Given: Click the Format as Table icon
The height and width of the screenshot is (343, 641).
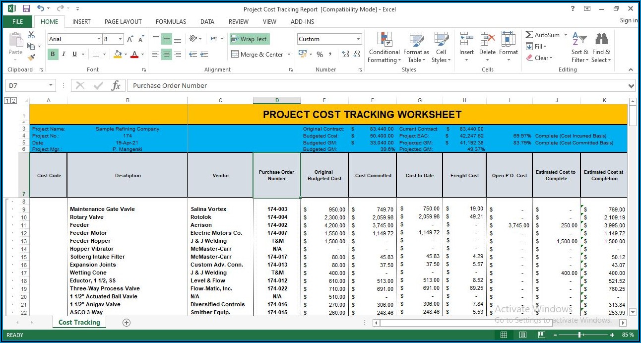Looking at the screenshot, I should 416,48.
